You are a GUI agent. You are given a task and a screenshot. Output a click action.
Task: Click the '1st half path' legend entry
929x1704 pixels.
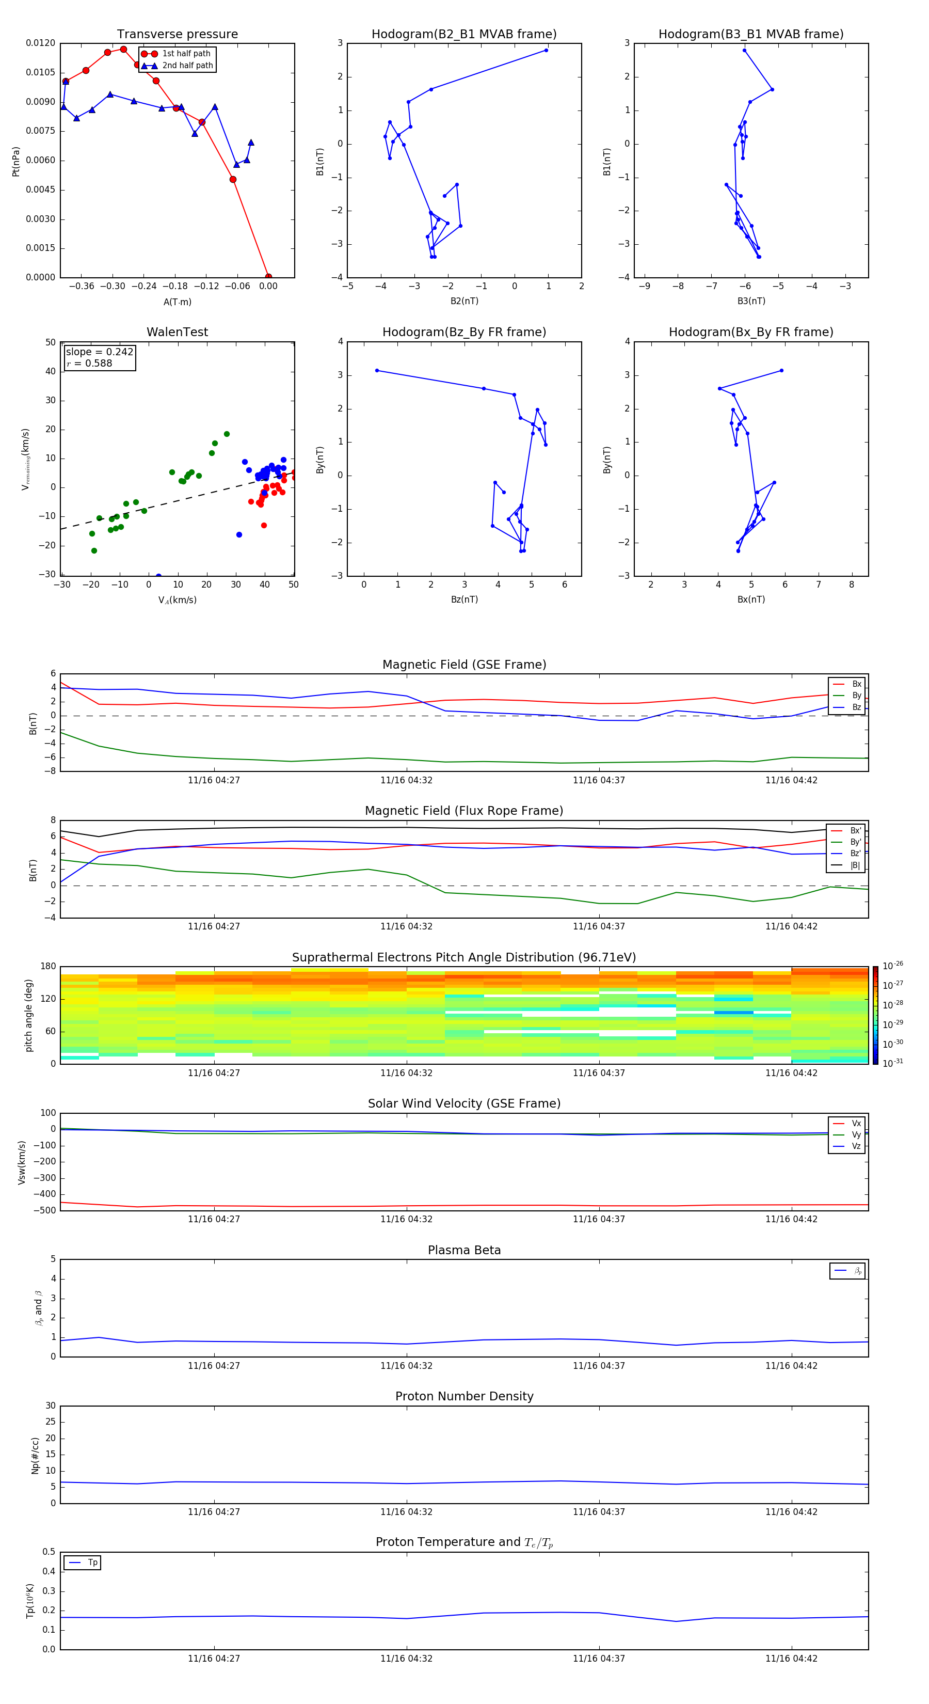point(177,54)
